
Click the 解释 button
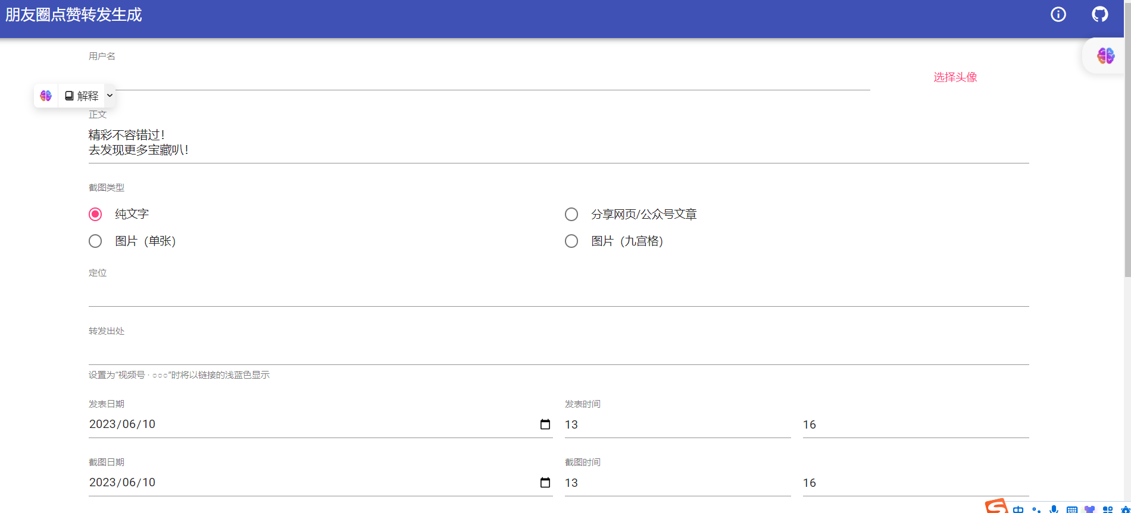click(x=82, y=96)
